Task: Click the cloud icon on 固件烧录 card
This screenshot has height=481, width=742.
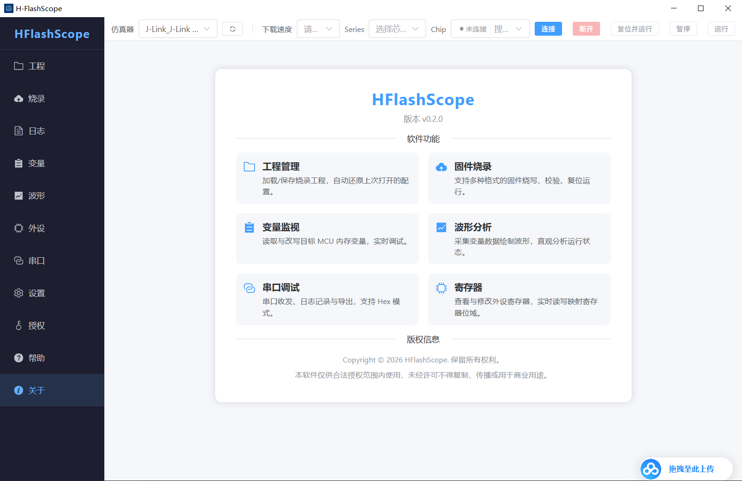Action: 441,167
